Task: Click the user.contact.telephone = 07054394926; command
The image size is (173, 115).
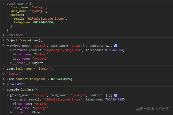Action: pyautogui.click(x=39, y=79)
